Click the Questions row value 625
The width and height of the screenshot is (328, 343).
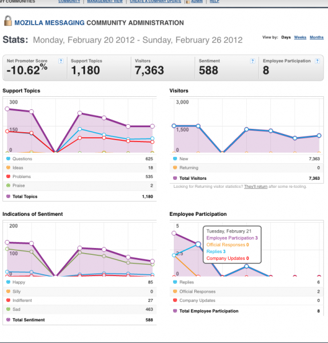pyautogui.click(x=149, y=159)
